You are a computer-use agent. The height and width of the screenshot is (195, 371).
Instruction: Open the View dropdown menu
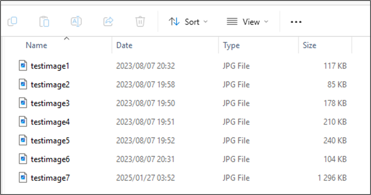pos(247,22)
